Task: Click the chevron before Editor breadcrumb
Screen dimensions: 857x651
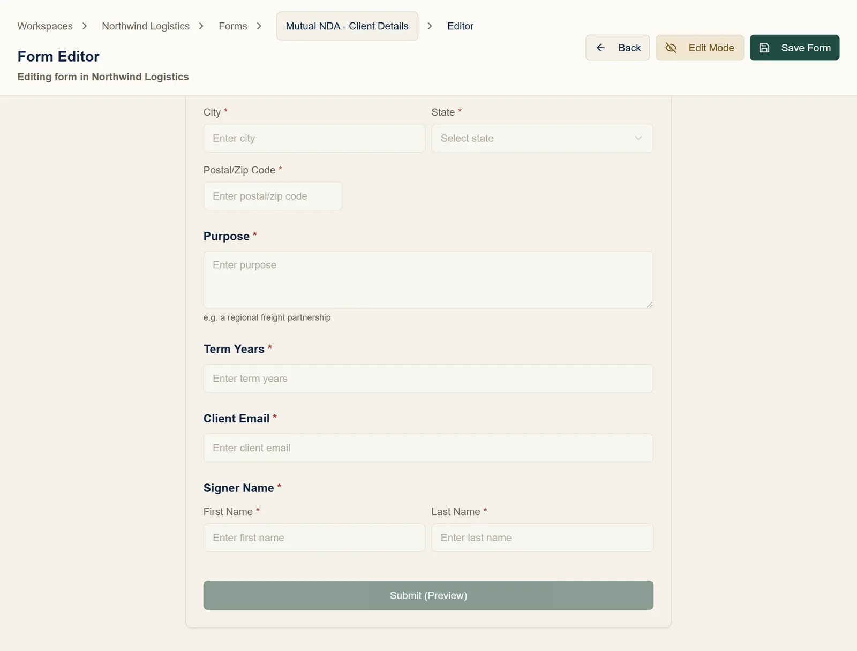Action: click(x=430, y=26)
